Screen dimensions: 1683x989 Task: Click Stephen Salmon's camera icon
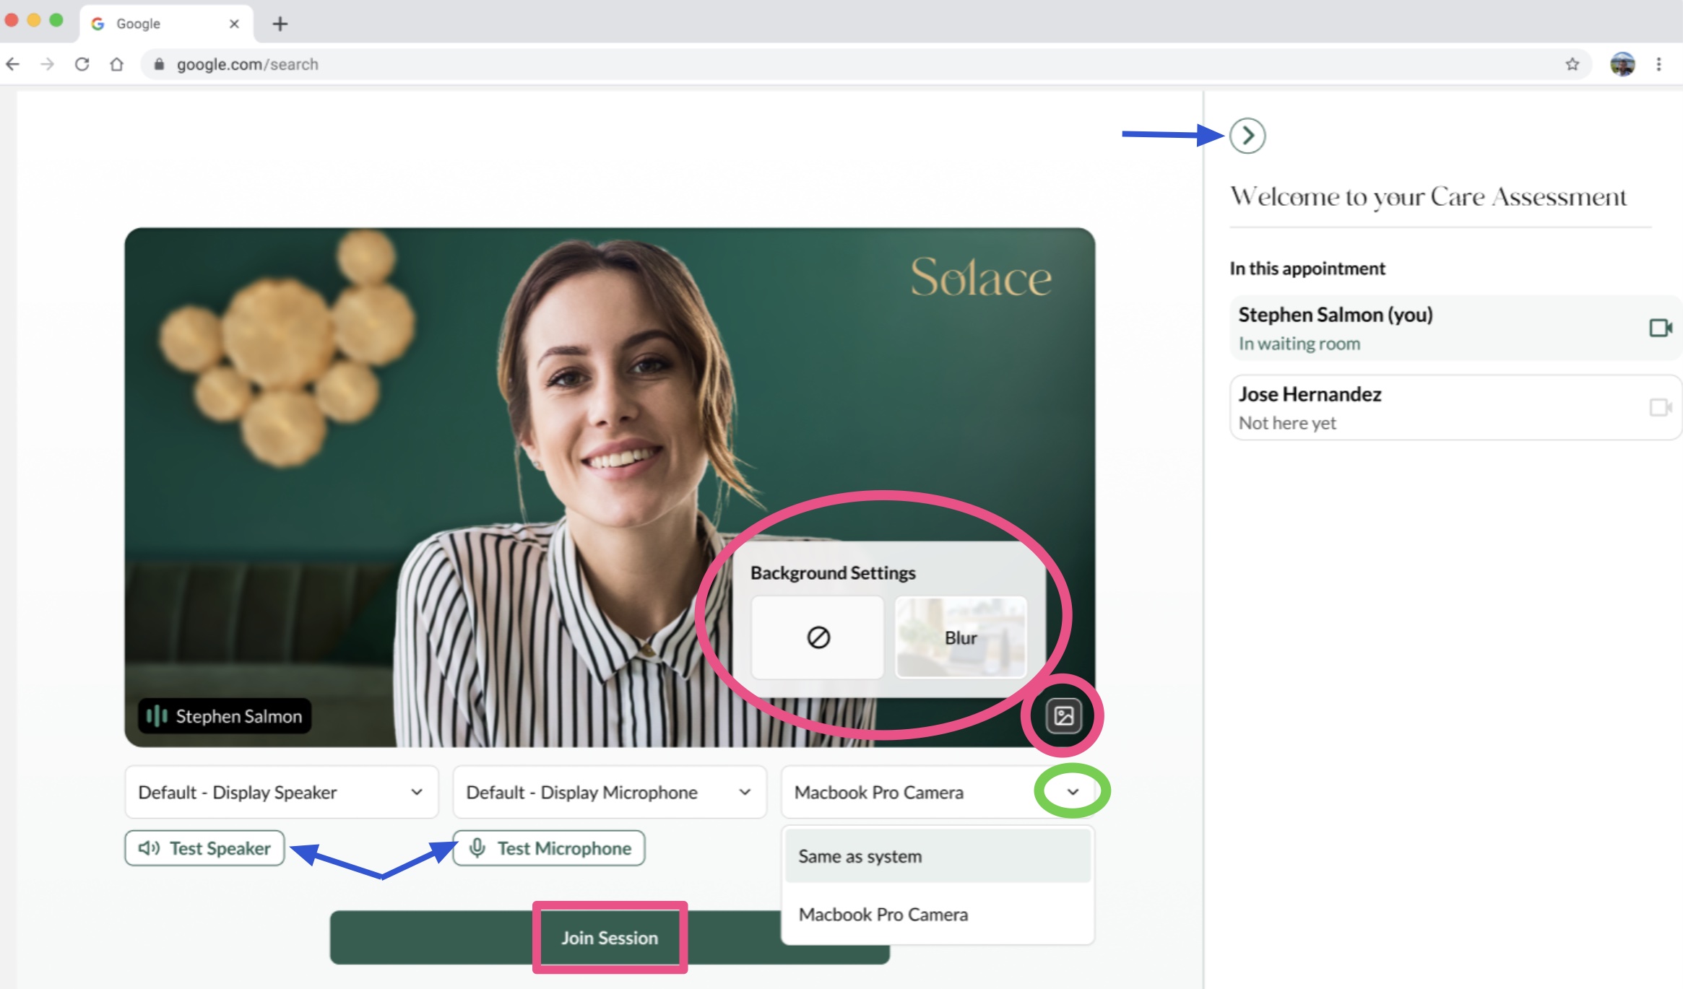pos(1660,328)
